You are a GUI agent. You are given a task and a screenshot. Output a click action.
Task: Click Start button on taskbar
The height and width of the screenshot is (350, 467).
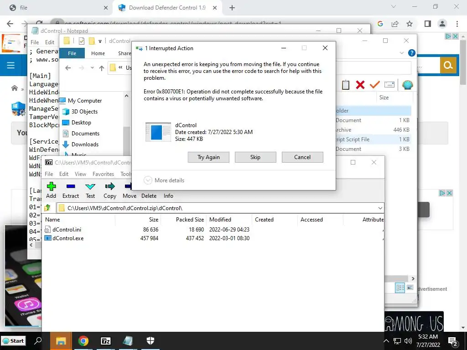[13, 341]
